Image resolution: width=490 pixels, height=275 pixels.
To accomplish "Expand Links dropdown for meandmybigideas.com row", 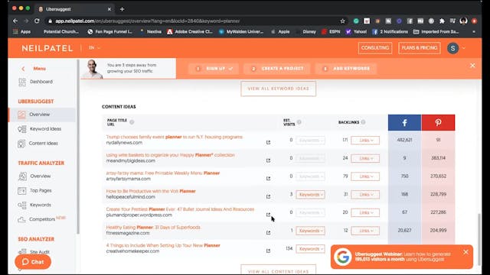I will [x=365, y=158].
